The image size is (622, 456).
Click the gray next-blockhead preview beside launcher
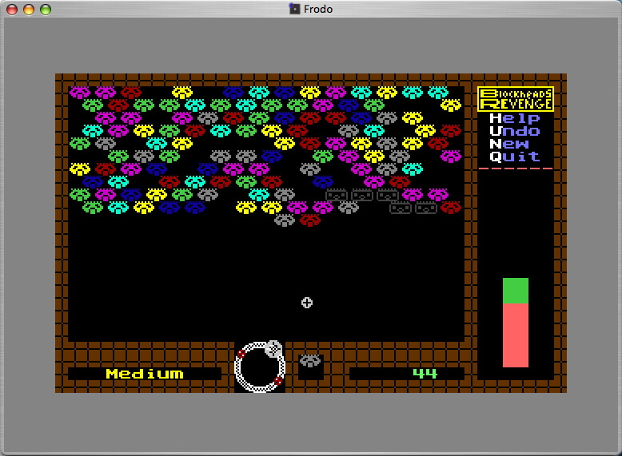[x=310, y=360]
